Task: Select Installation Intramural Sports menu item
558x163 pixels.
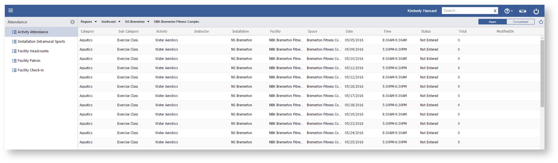Action: coord(41,42)
